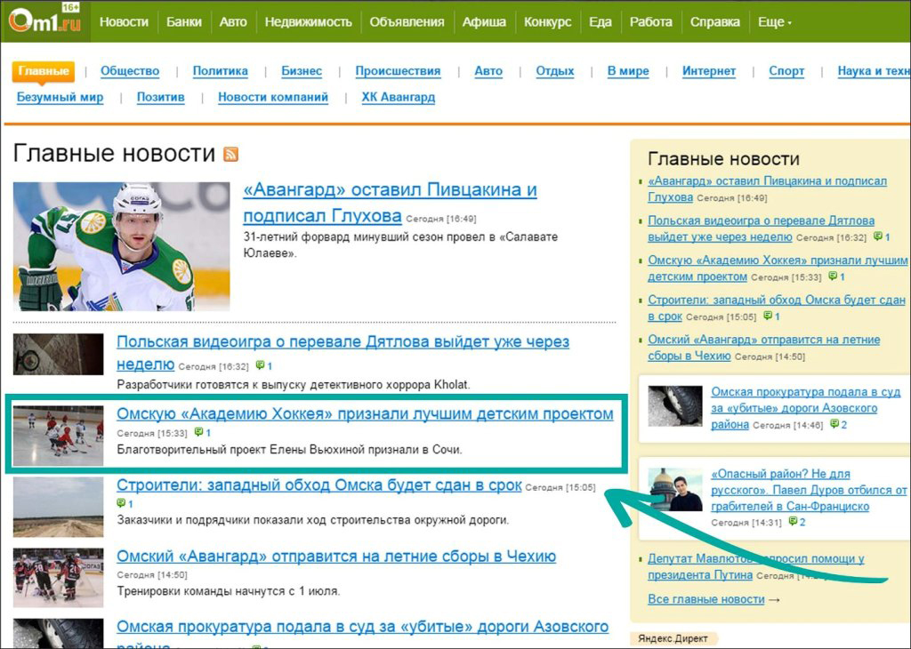911x649 pixels.
Task: Click the Om1.ru site logo
Action: pos(44,20)
